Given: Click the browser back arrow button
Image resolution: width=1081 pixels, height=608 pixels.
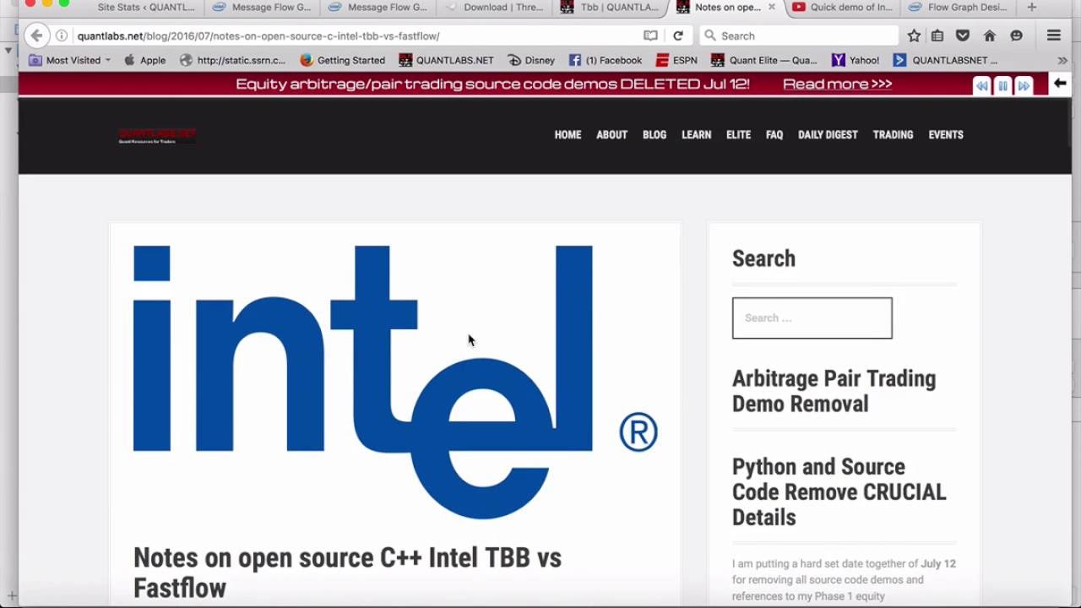Looking at the screenshot, I should point(36,35).
